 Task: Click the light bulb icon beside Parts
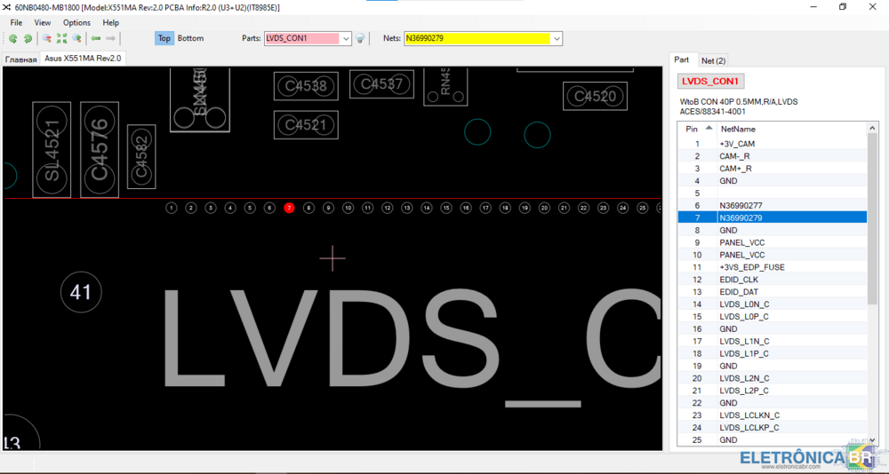tap(360, 39)
